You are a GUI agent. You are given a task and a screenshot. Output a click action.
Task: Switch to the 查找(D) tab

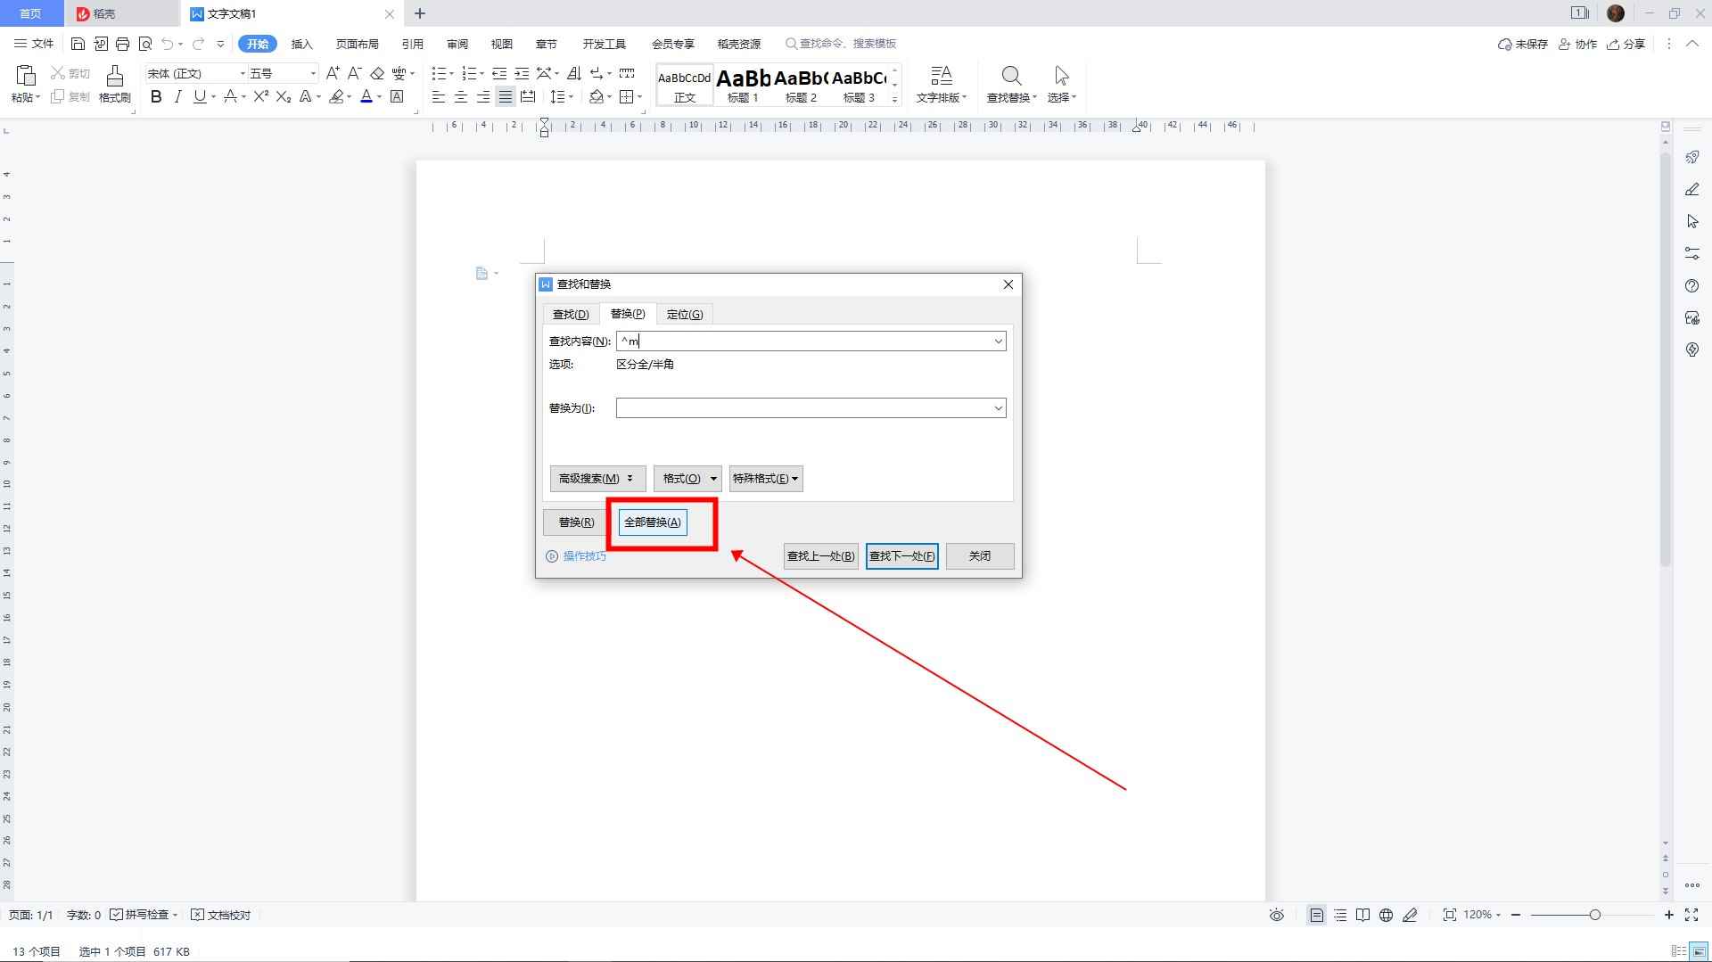click(570, 314)
